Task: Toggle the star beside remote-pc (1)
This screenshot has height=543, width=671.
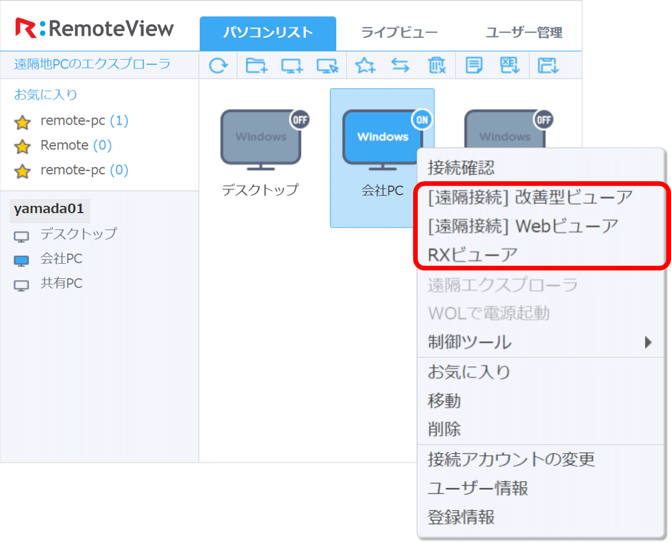Action: [x=23, y=120]
